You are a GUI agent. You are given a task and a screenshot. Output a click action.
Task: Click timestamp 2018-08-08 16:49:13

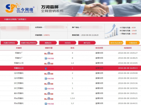point(128,68)
